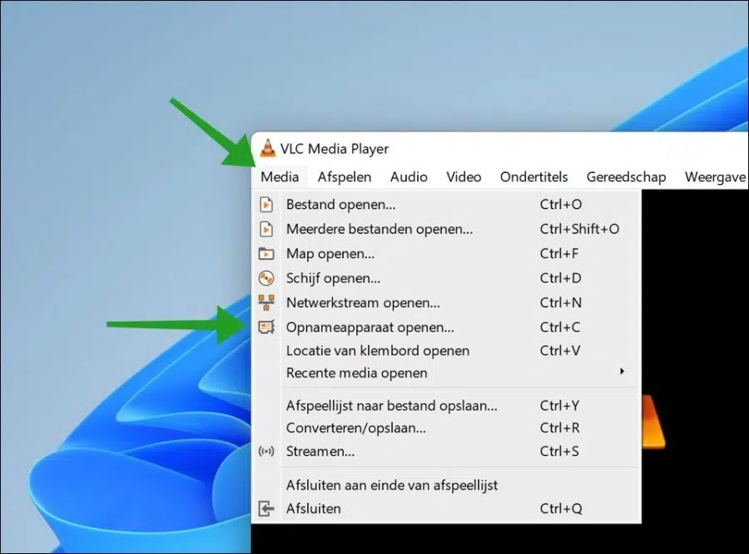749x554 pixels.
Task: Open the Audio menu
Action: tap(409, 177)
